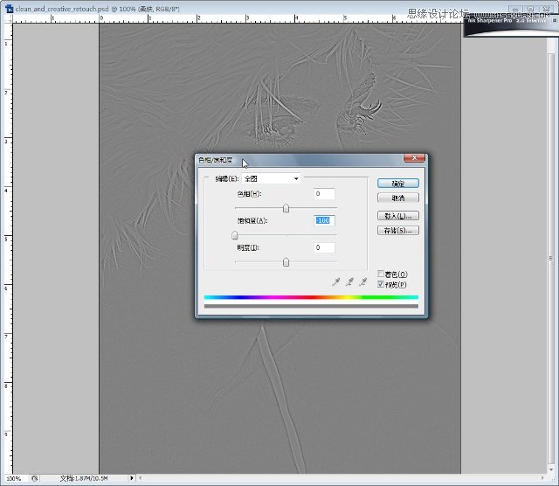Toggle the 预览(P) preview checkbox
Screen dimensions: 559x486
pos(381,284)
